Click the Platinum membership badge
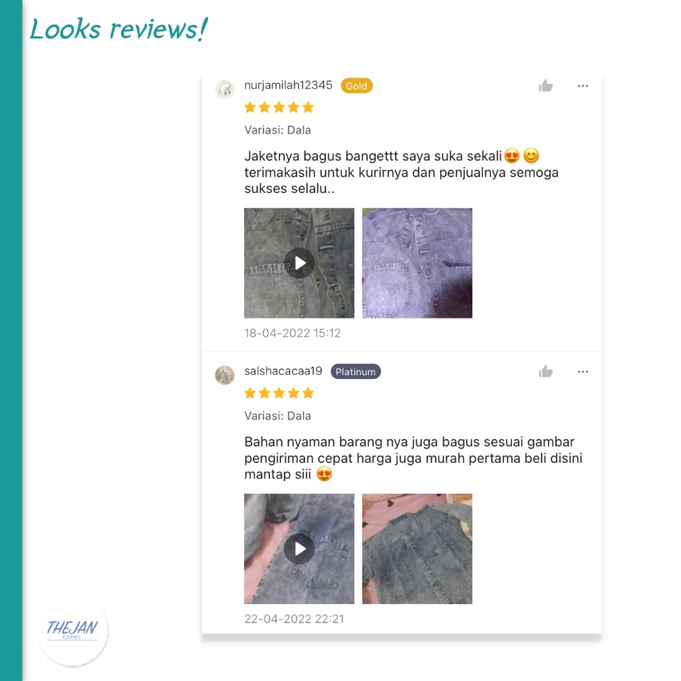The image size is (681, 681). pos(356,372)
